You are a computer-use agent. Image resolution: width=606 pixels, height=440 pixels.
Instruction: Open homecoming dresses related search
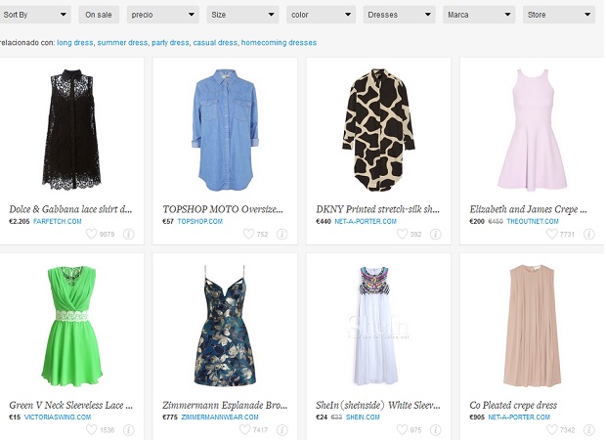pos(279,42)
